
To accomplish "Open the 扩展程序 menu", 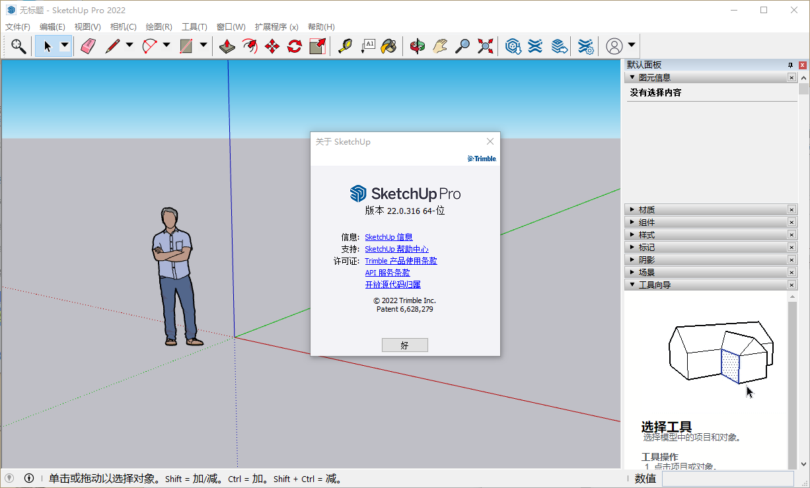I will (x=276, y=27).
